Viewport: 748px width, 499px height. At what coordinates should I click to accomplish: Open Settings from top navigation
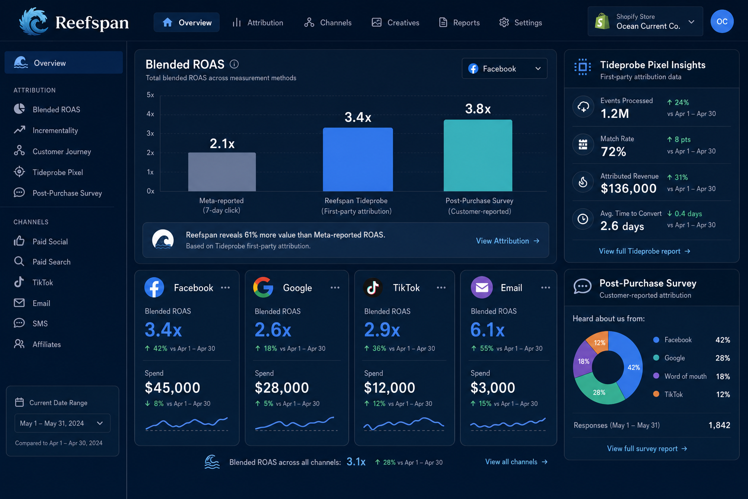[x=521, y=22]
